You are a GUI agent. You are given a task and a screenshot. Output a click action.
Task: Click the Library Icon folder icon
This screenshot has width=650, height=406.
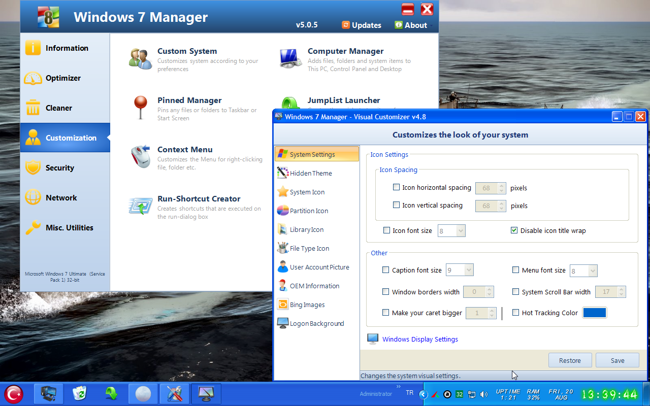283,229
